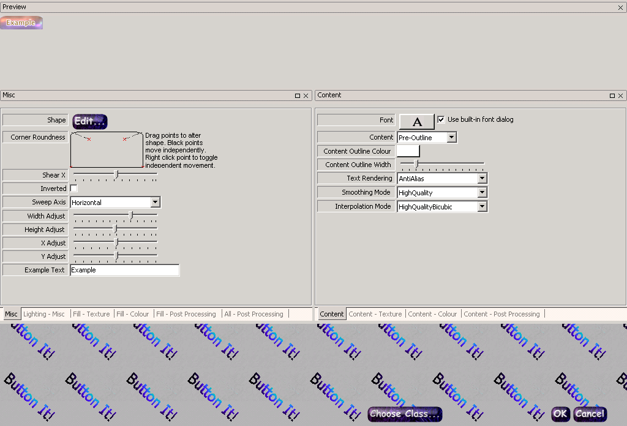The image size is (627, 426).
Task: Close the Preview panel
Action: pyautogui.click(x=620, y=7)
